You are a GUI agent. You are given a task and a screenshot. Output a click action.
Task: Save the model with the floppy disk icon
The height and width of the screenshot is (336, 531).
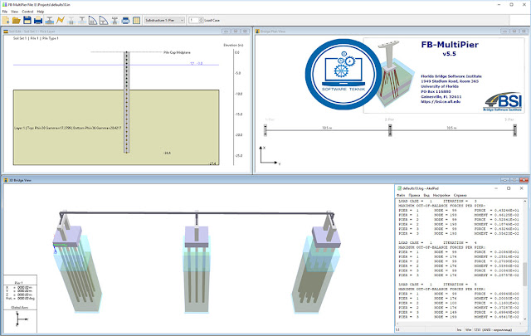click(x=27, y=20)
